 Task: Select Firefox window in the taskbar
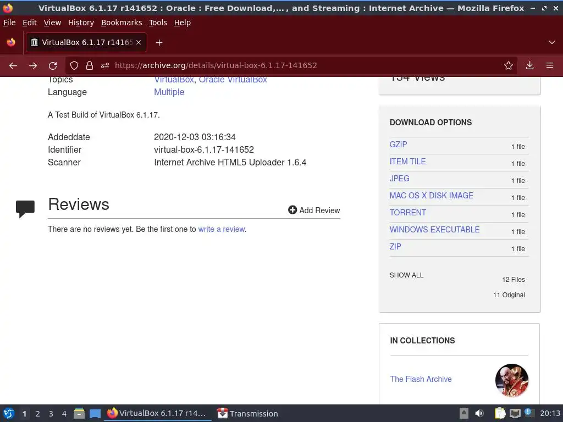tap(157, 413)
